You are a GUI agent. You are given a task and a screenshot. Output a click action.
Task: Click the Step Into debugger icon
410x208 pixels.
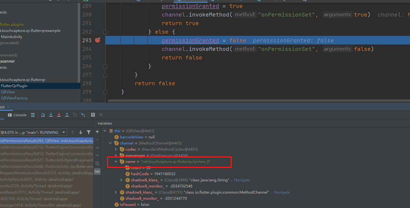pos(51,115)
